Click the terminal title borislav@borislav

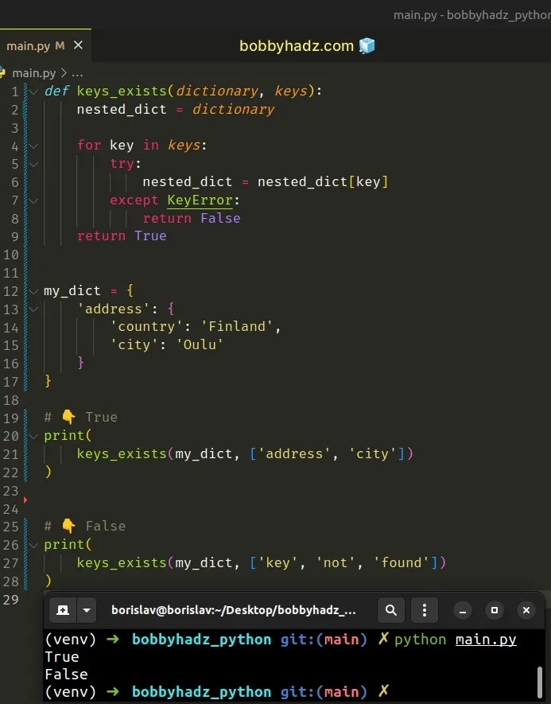(233, 609)
